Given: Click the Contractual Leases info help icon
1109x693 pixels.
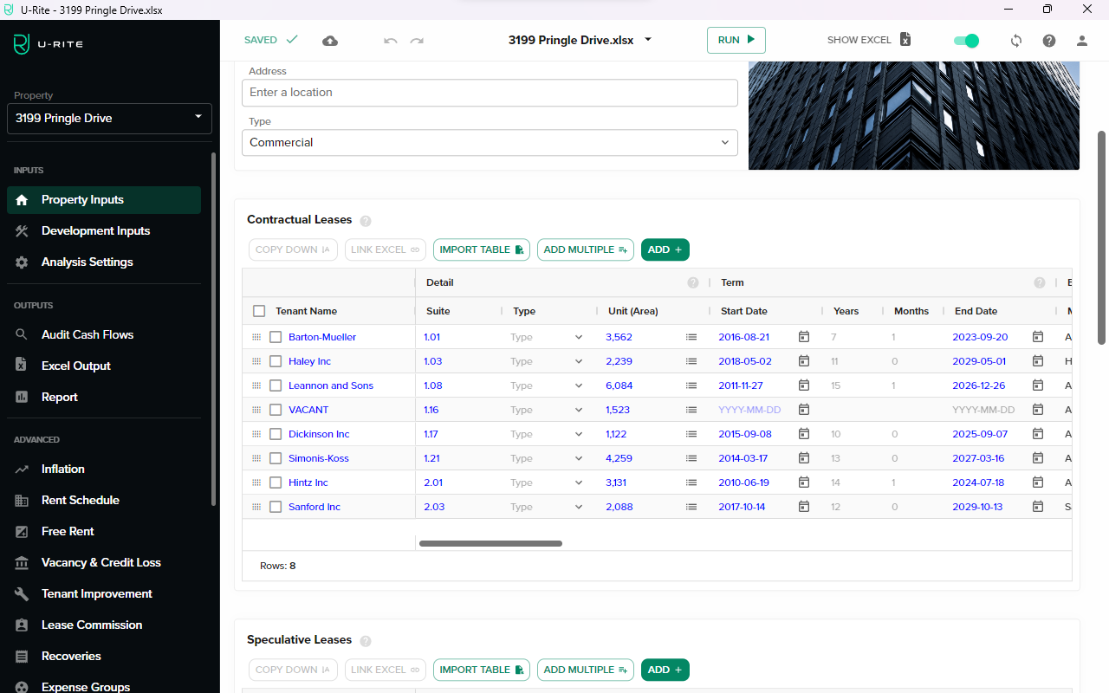Looking at the screenshot, I should point(366,221).
